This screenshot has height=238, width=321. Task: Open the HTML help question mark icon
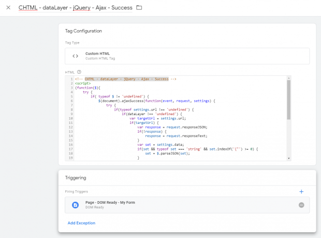pos(79,72)
